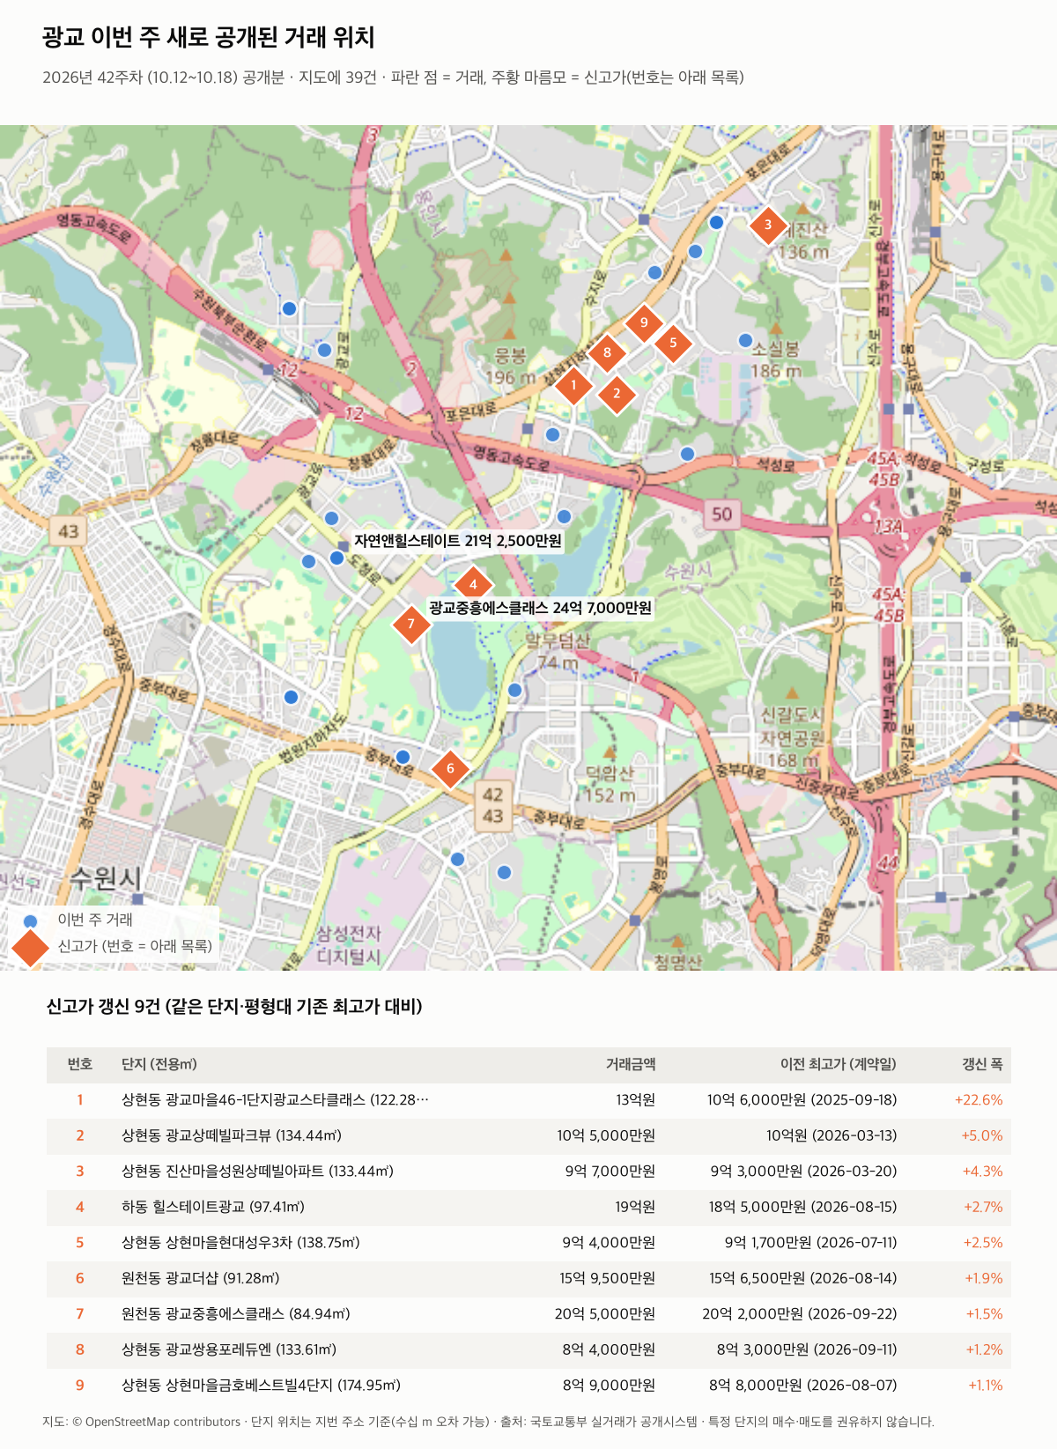
Task: Click the 거래금액 column header
Action: (631, 1064)
